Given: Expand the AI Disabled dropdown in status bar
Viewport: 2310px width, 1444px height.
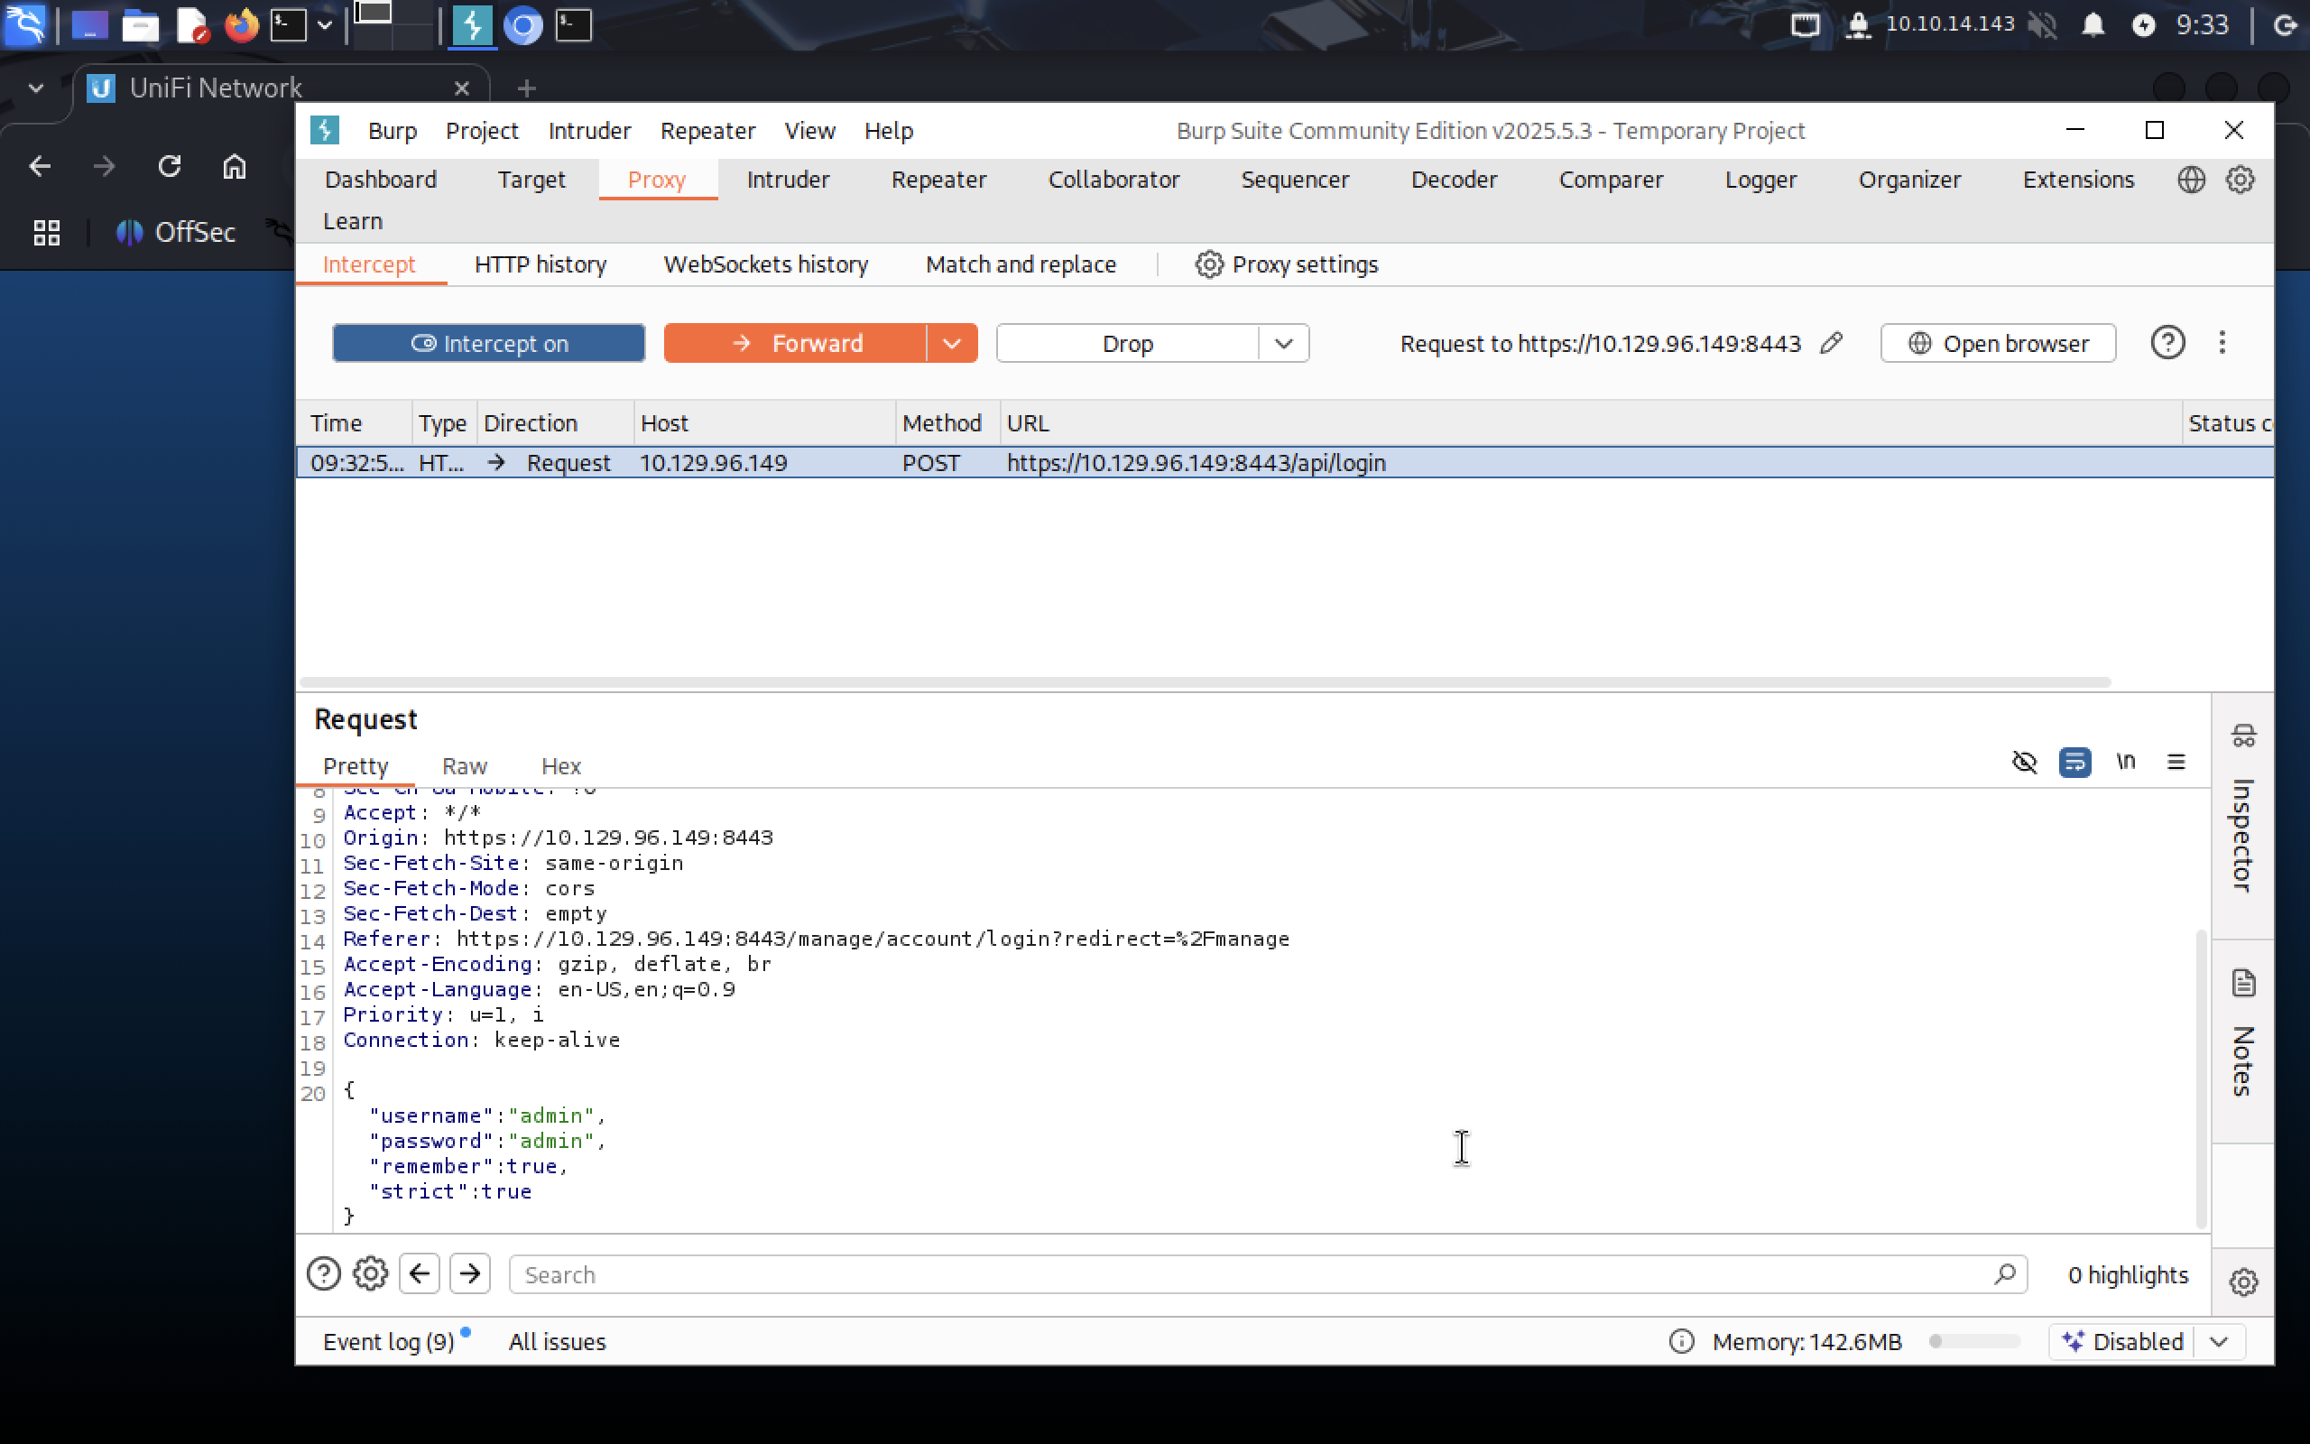Looking at the screenshot, I should click(x=2220, y=1342).
